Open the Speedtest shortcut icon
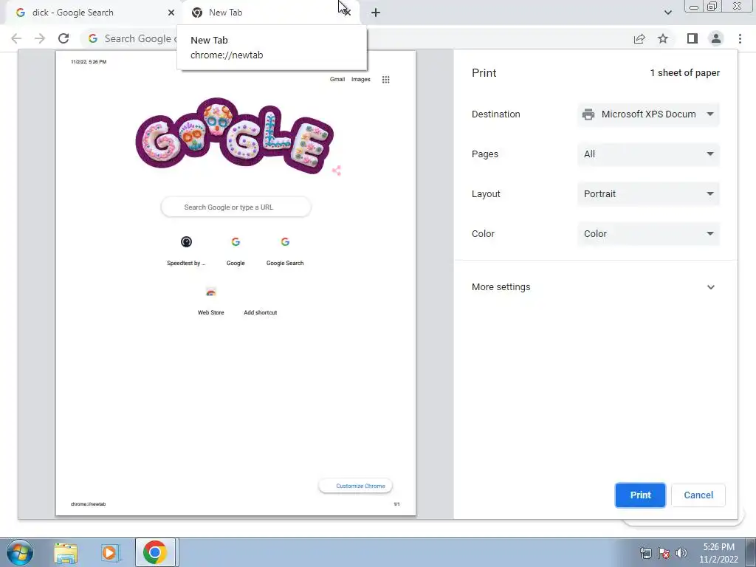Screen dimensions: 756x567 (x=186, y=242)
